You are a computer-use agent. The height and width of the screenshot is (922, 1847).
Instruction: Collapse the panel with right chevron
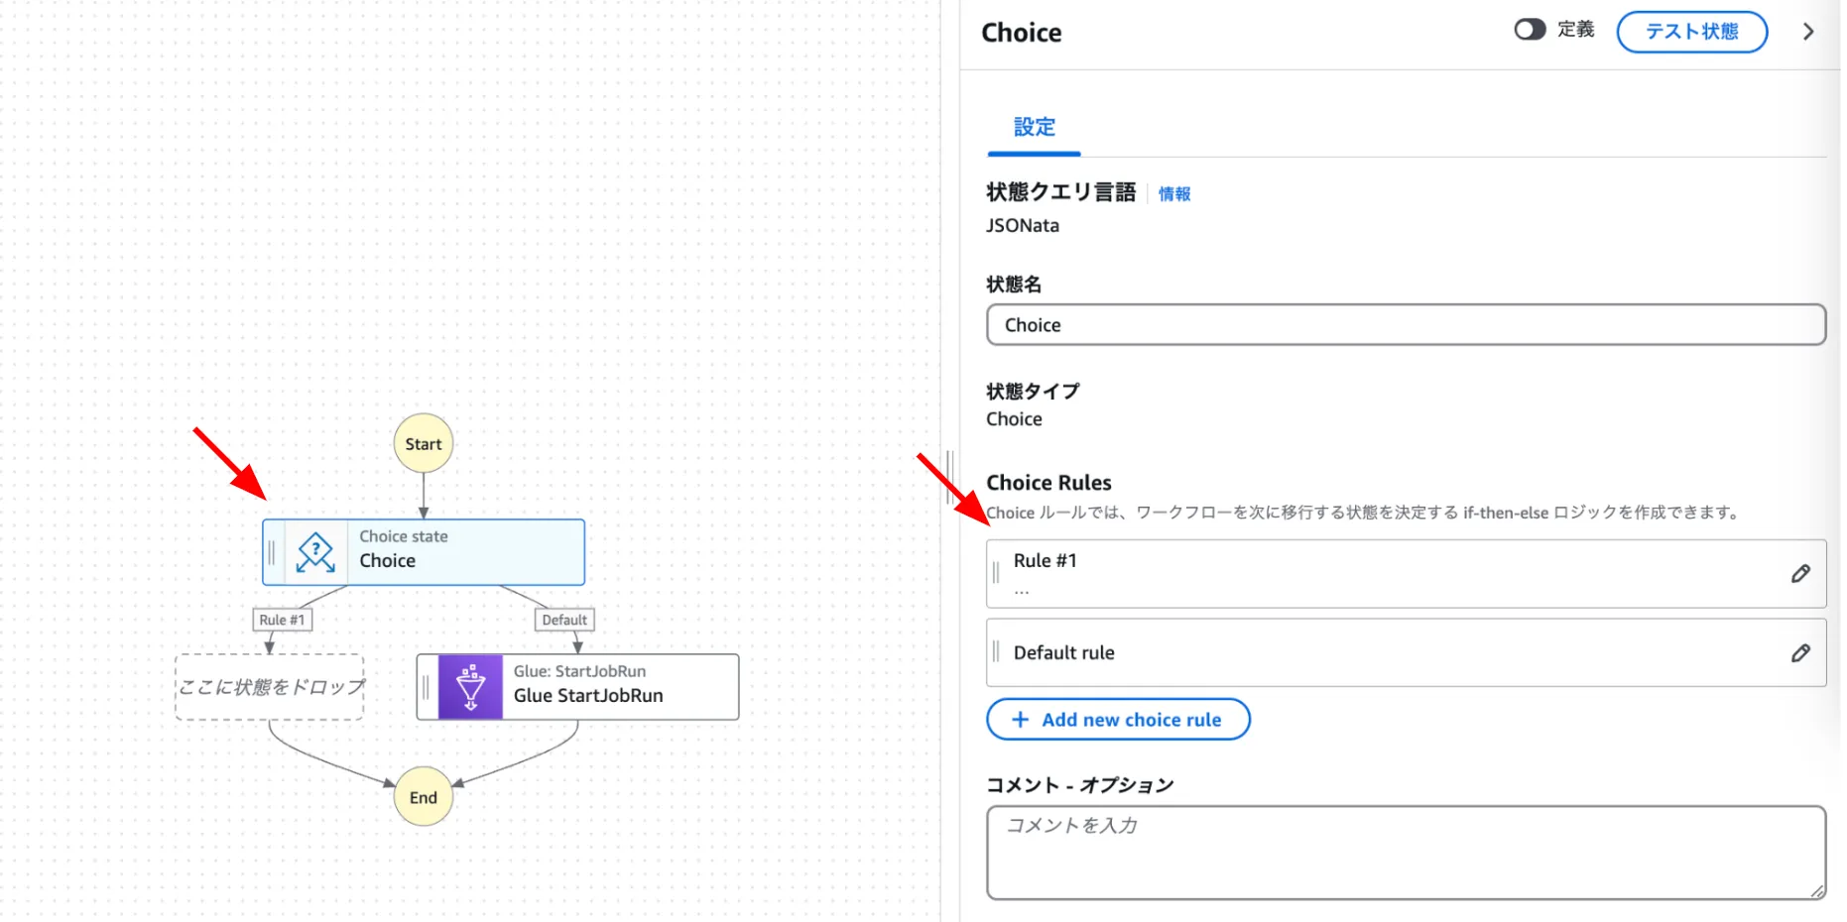[x=1808, y=32]
